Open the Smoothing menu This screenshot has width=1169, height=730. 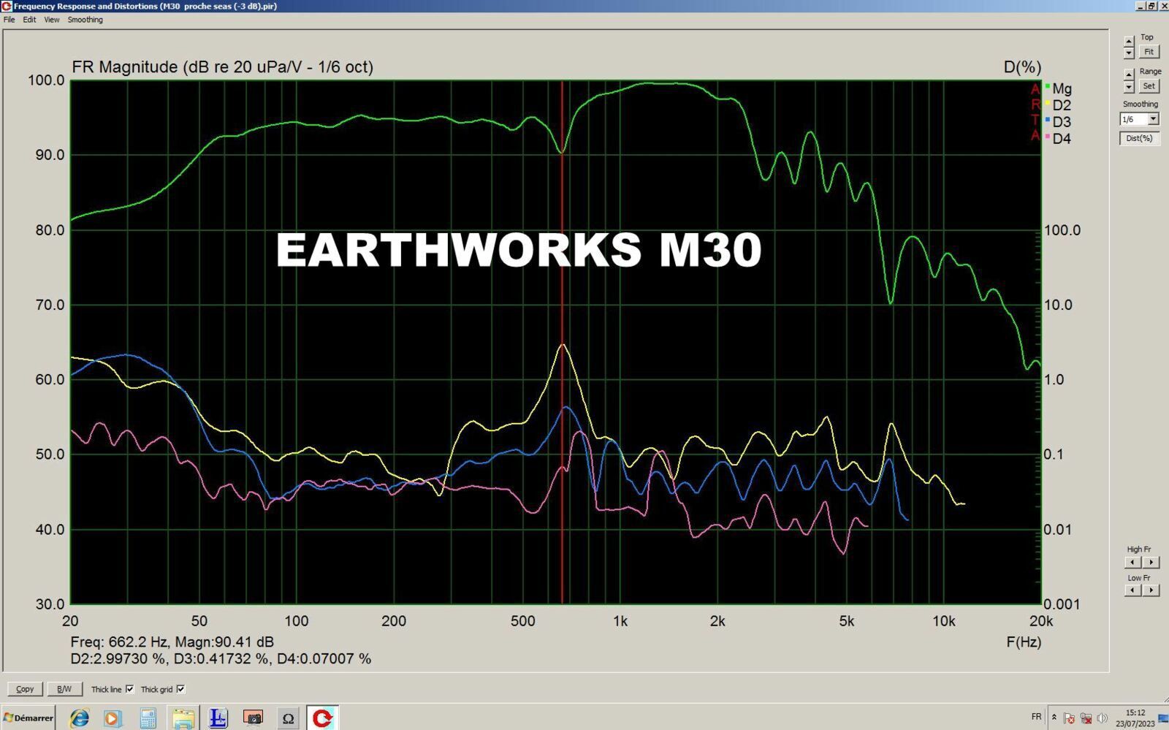pyautogui.click(x=85, y=20)
